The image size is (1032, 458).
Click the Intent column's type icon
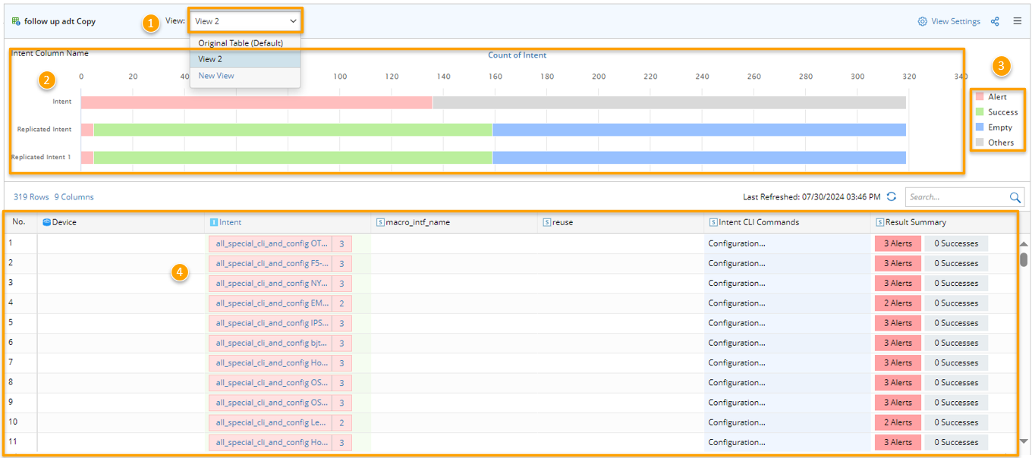212,221
